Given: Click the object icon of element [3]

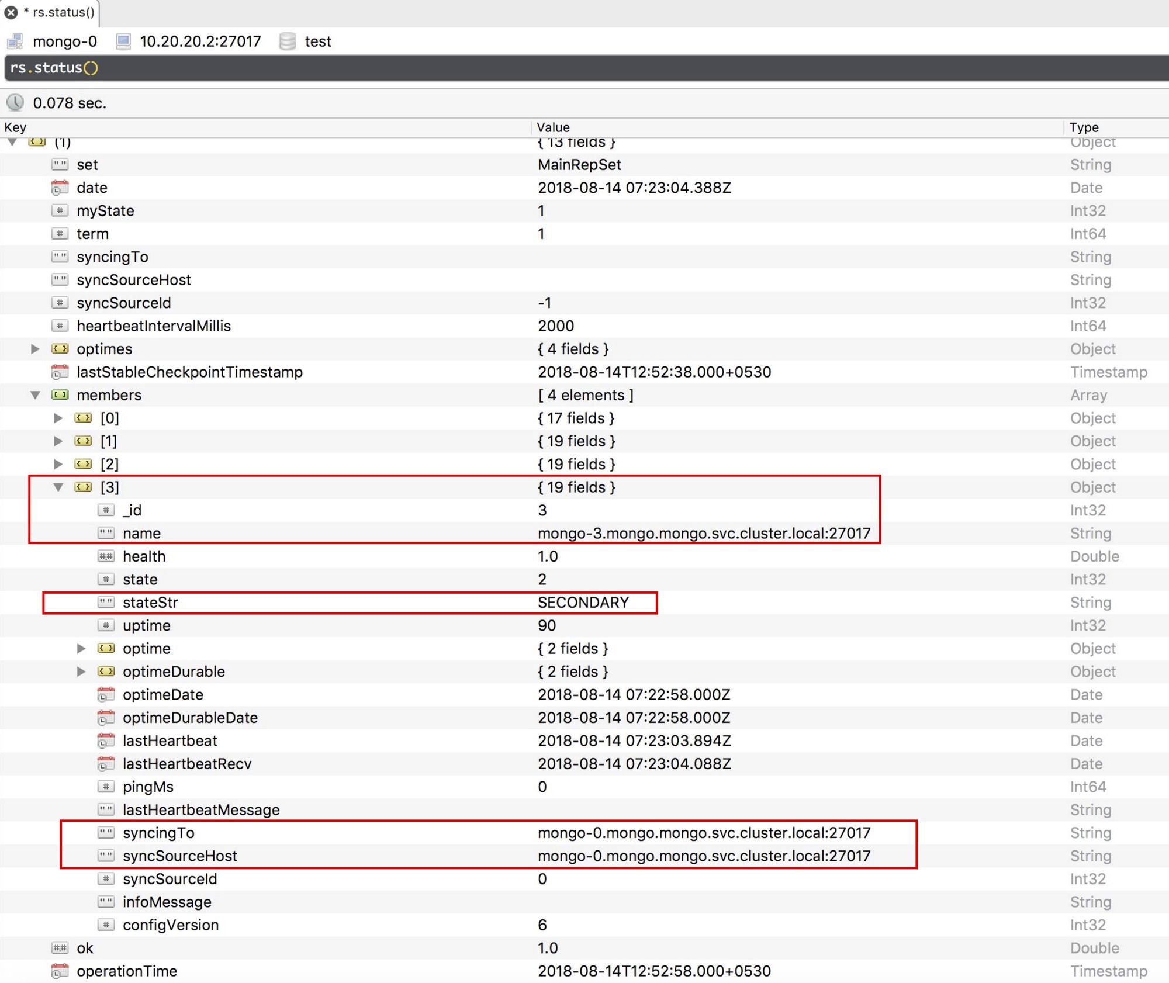Looking at the screenshot, I should [83, 487].
